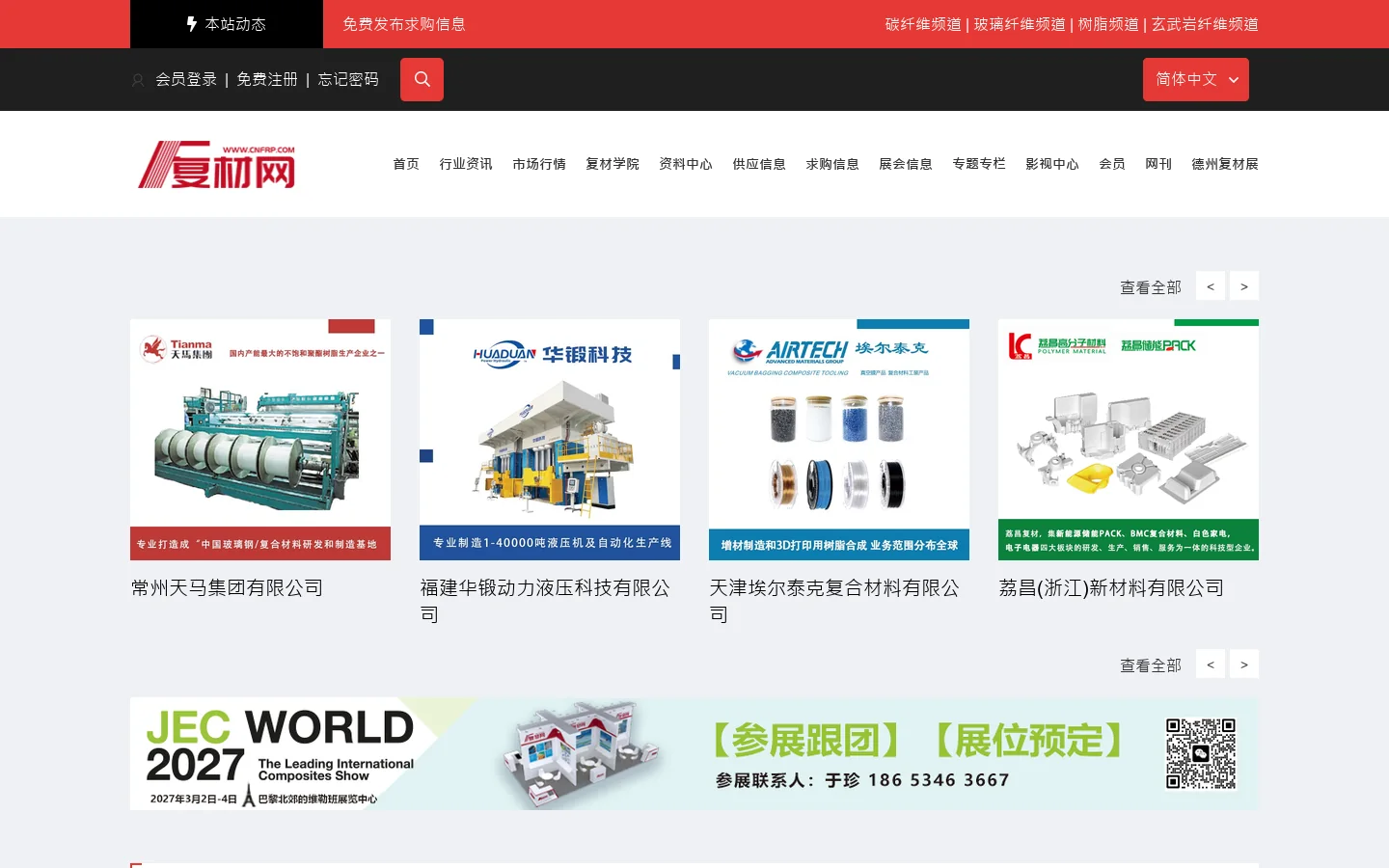The height and width of the screenshot is (868, 1389).
Task: Click next arrow above company cards
Action: 1244,286
